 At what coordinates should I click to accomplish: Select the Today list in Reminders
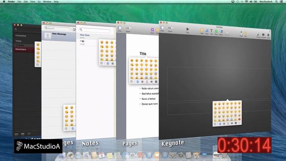click(x=18, y=41)
